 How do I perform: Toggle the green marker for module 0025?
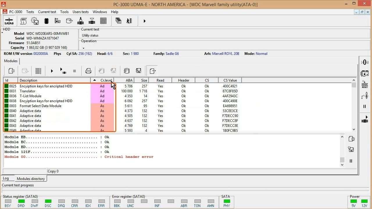pos(6,86)
